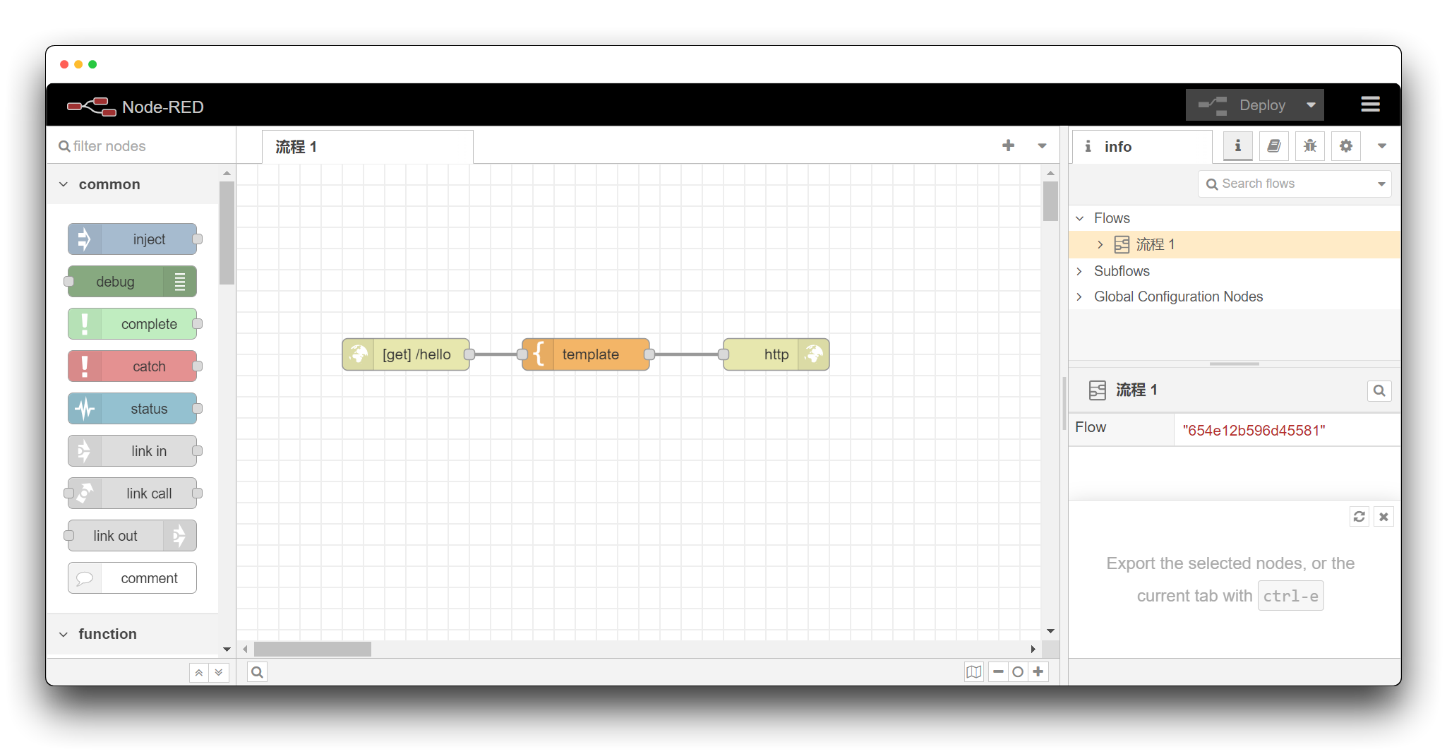Collapse the Flows tree section
This screenshot has width=1447, height=754.
point(1079,219)
